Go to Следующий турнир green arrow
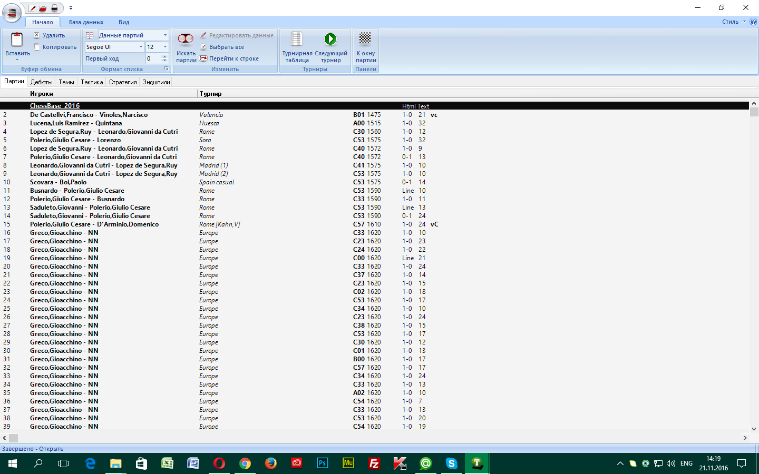The image size is (759, 474). click(x=330, y=40)
